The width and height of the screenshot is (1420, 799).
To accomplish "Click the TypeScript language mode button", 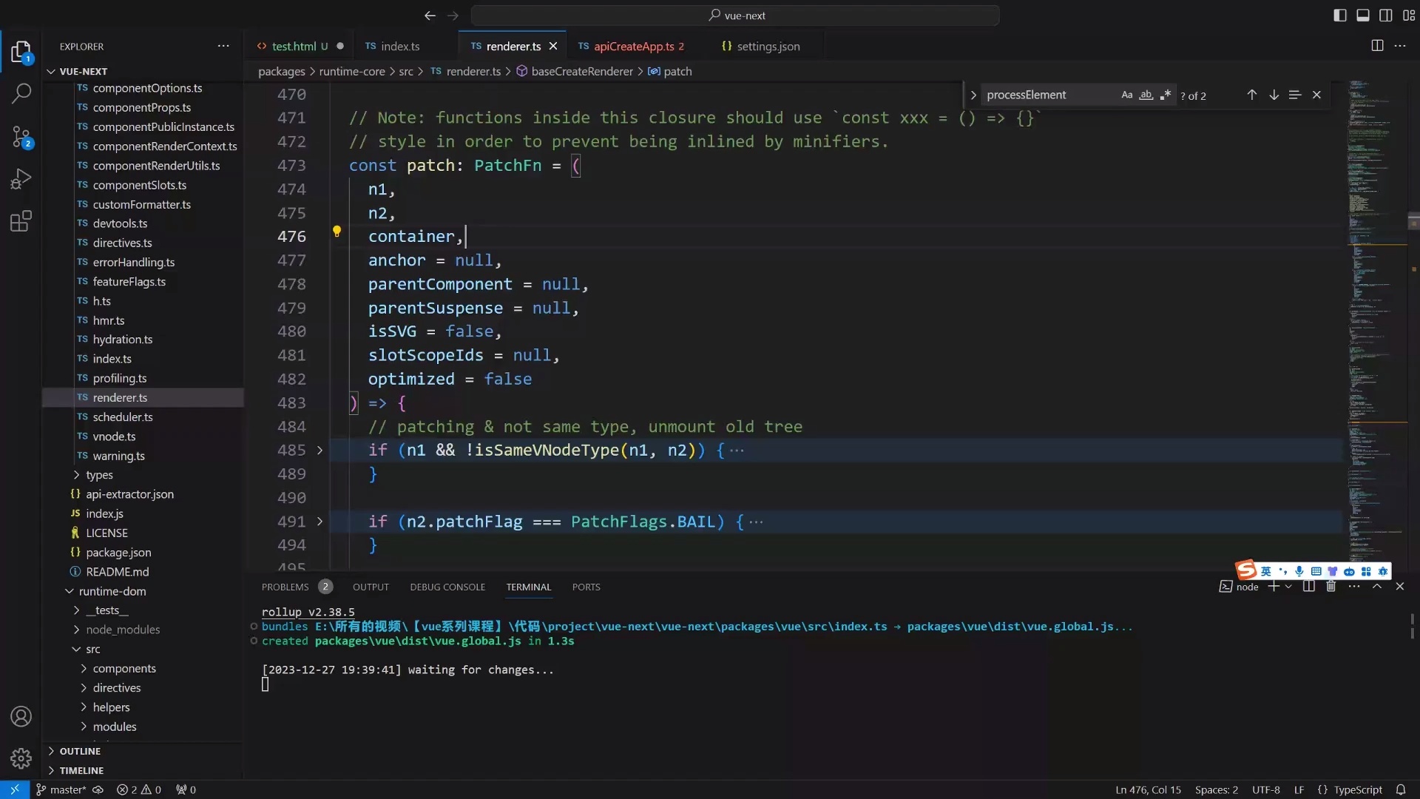I will tap(1358, 789).
